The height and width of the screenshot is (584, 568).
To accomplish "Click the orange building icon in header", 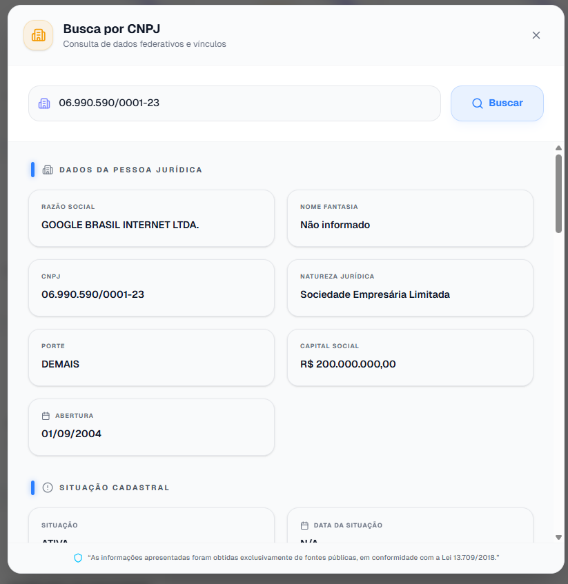I will [x=38, y=35].
